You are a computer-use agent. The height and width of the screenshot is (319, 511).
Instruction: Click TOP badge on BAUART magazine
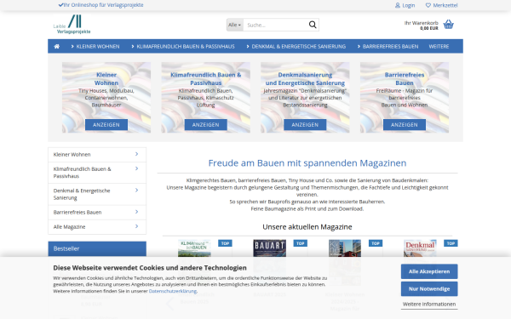(x=300, y=243)
